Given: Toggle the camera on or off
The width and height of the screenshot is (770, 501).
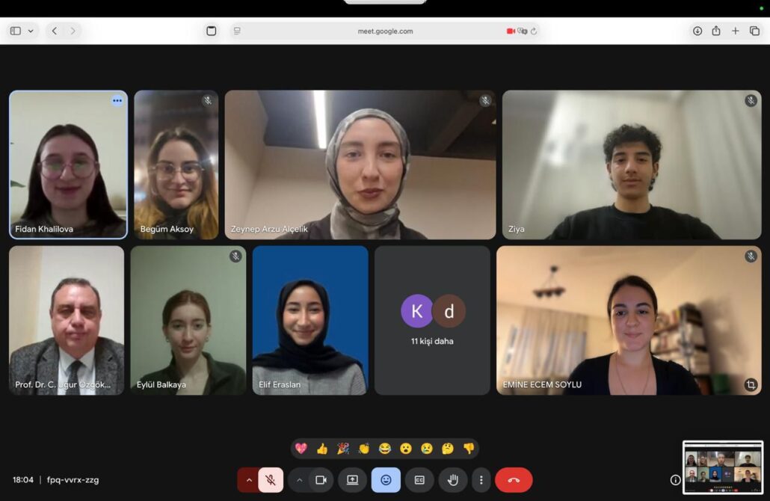Looking at the screenshot, I should (321, 480).
